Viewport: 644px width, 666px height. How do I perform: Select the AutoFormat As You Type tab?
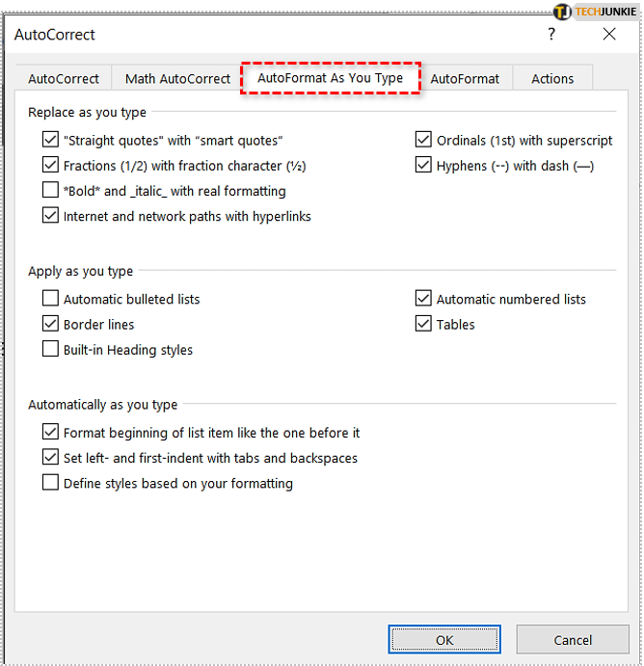click(330, 78)
